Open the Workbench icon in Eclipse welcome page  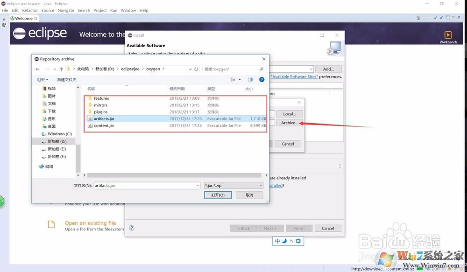[x=448, y=35]
